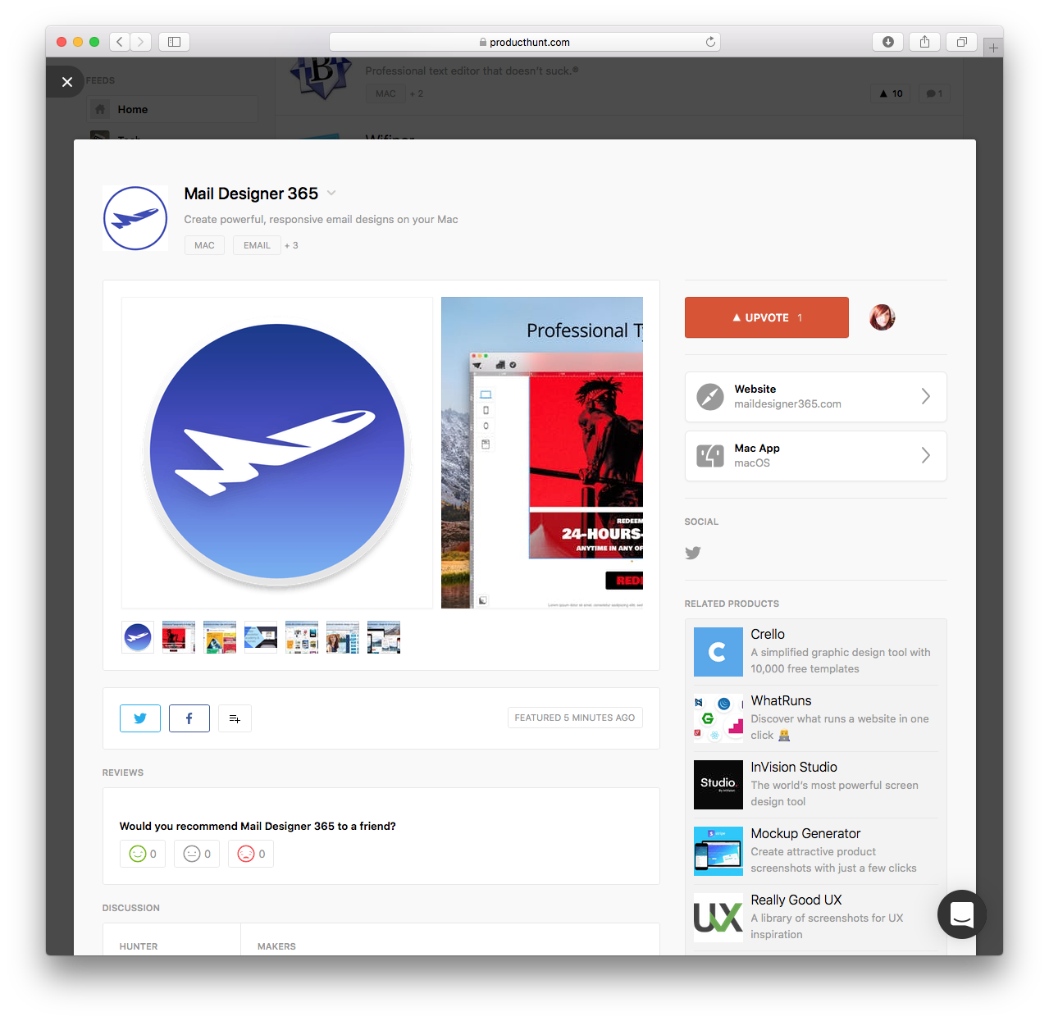
Task: Click the Really Good UX logo icon
Action: click(718, 918)
